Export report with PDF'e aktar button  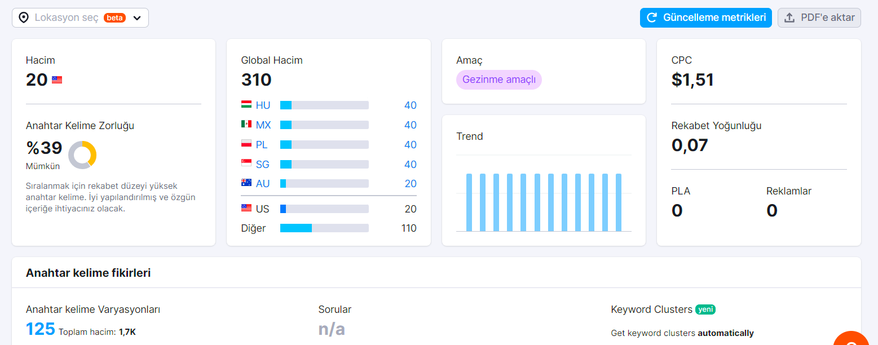coord(819,17)
